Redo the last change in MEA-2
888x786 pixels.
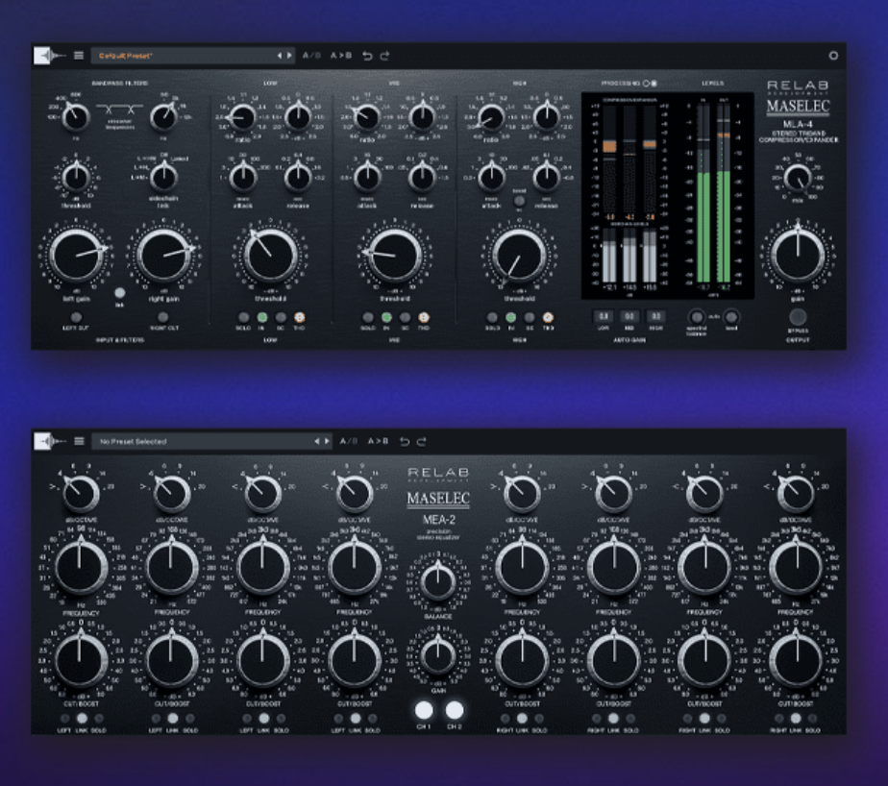pyautogui.click(x=422, y=441)
